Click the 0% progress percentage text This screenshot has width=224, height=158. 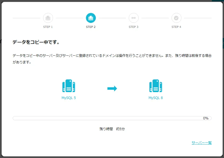[x=205, y=118]
